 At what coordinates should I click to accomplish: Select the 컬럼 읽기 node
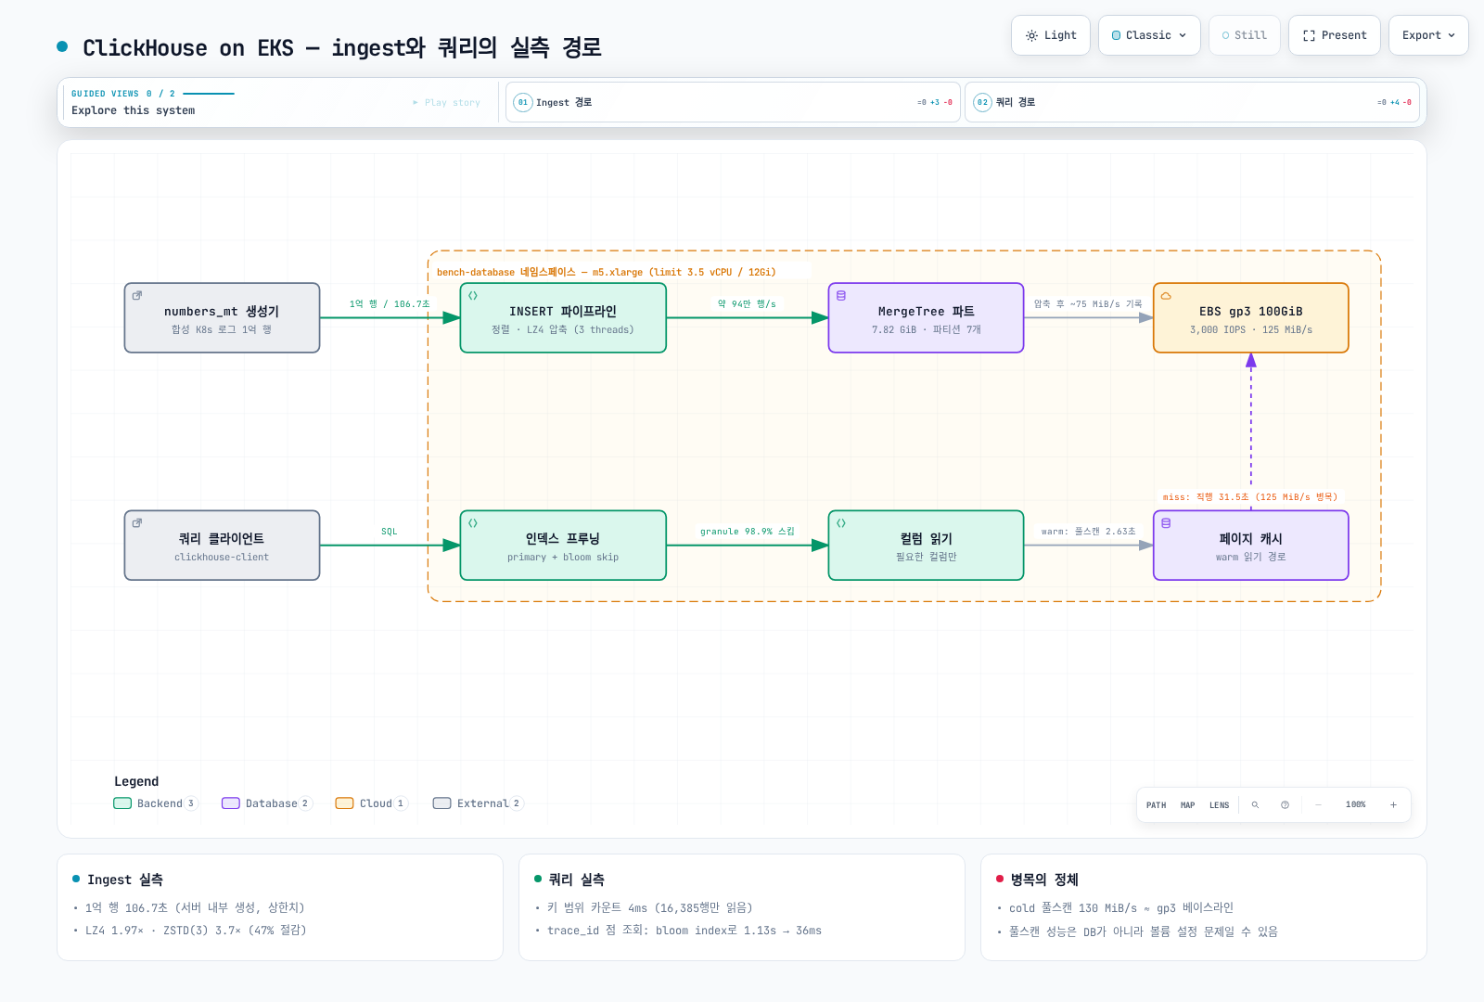coord(926,546)
